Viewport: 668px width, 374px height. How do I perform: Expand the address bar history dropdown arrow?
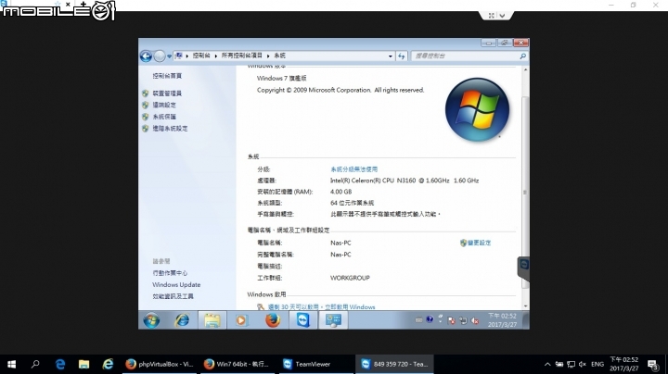point(391,56)
